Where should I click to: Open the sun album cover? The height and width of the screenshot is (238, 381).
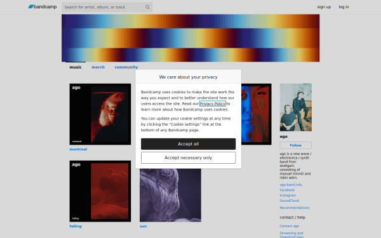170,195
